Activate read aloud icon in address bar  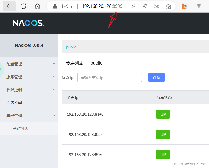click(x=145, y=6)
